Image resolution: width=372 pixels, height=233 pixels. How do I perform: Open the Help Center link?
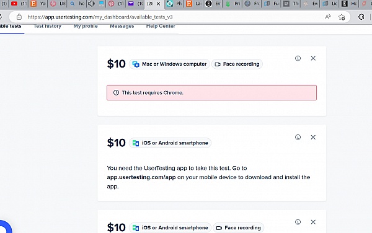tap(161, 26)
